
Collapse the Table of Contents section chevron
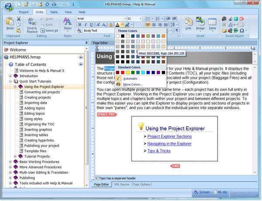(x=81, y=64)
